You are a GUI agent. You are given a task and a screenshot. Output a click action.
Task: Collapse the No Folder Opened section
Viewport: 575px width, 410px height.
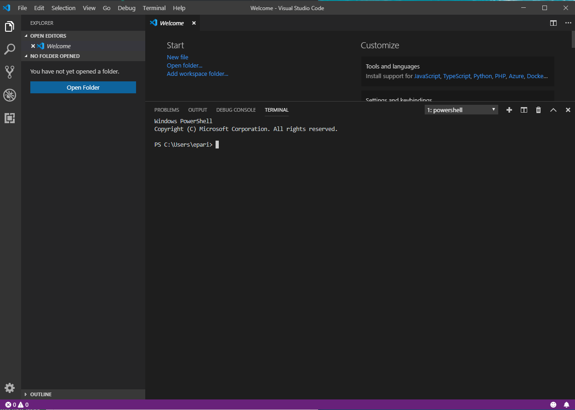pyautogui.click(x=83, y=56)
